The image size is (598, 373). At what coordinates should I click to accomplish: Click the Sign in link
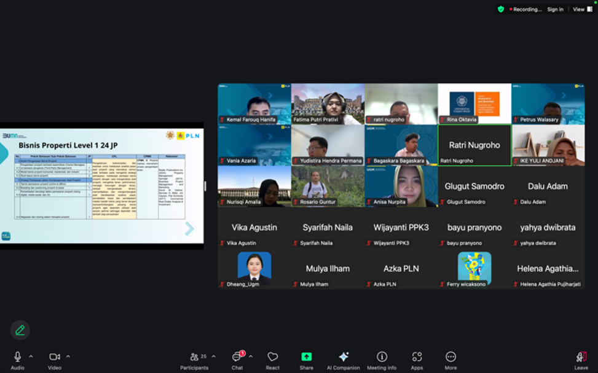[555, 9]
